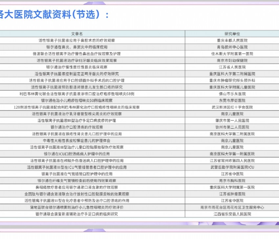The height and width of the screenshot is (239, 279).
Task: Click the 江苏省人民医院 cell
Action: (x=232, y=67)
